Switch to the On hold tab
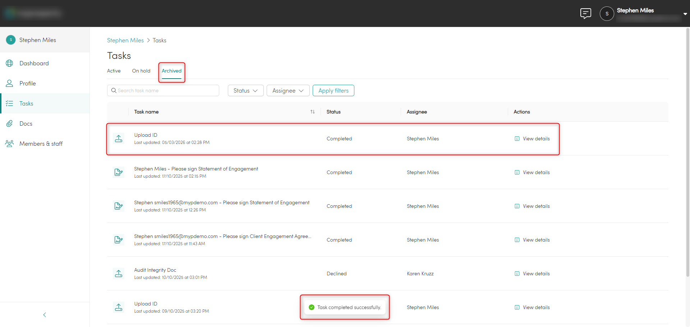This screenshot has height=327, width=690. tap(141, 71)
